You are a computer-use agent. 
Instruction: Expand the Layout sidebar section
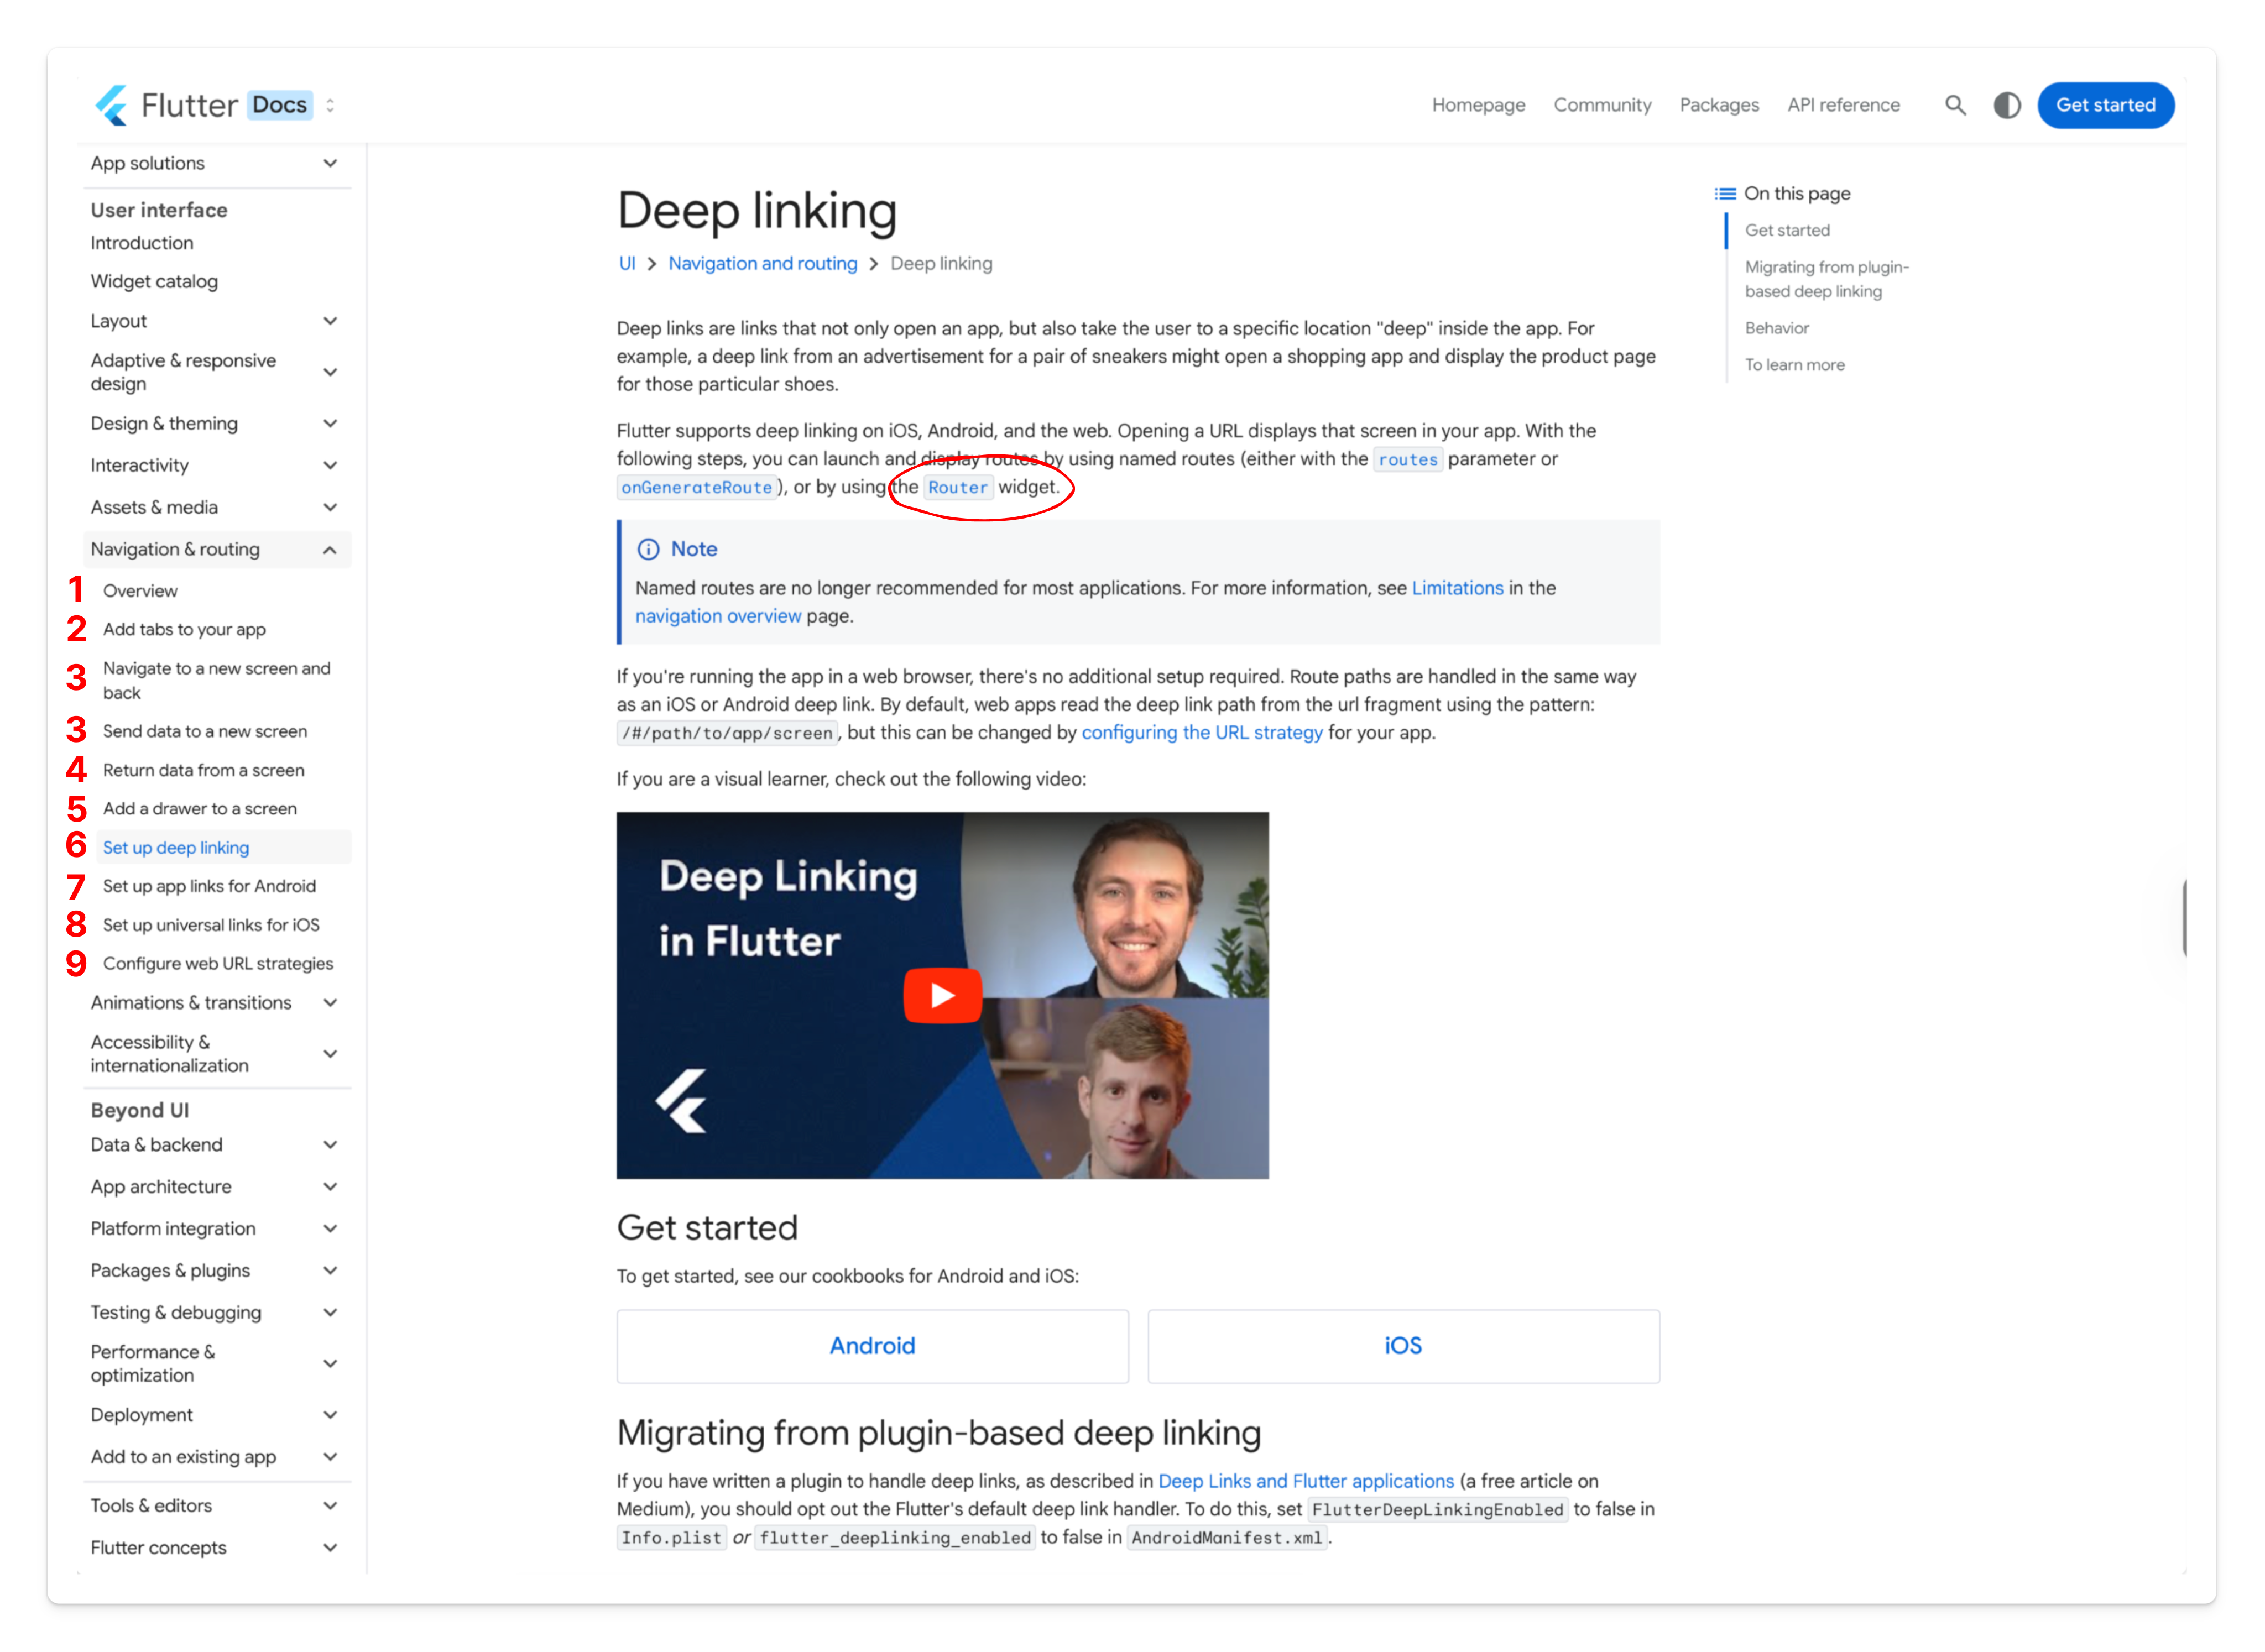pos(330,320)
